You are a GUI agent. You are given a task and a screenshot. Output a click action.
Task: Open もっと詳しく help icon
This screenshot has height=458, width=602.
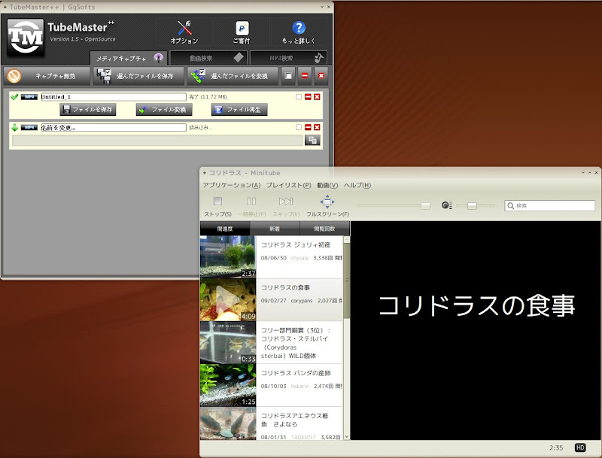[x=299, y=28]
